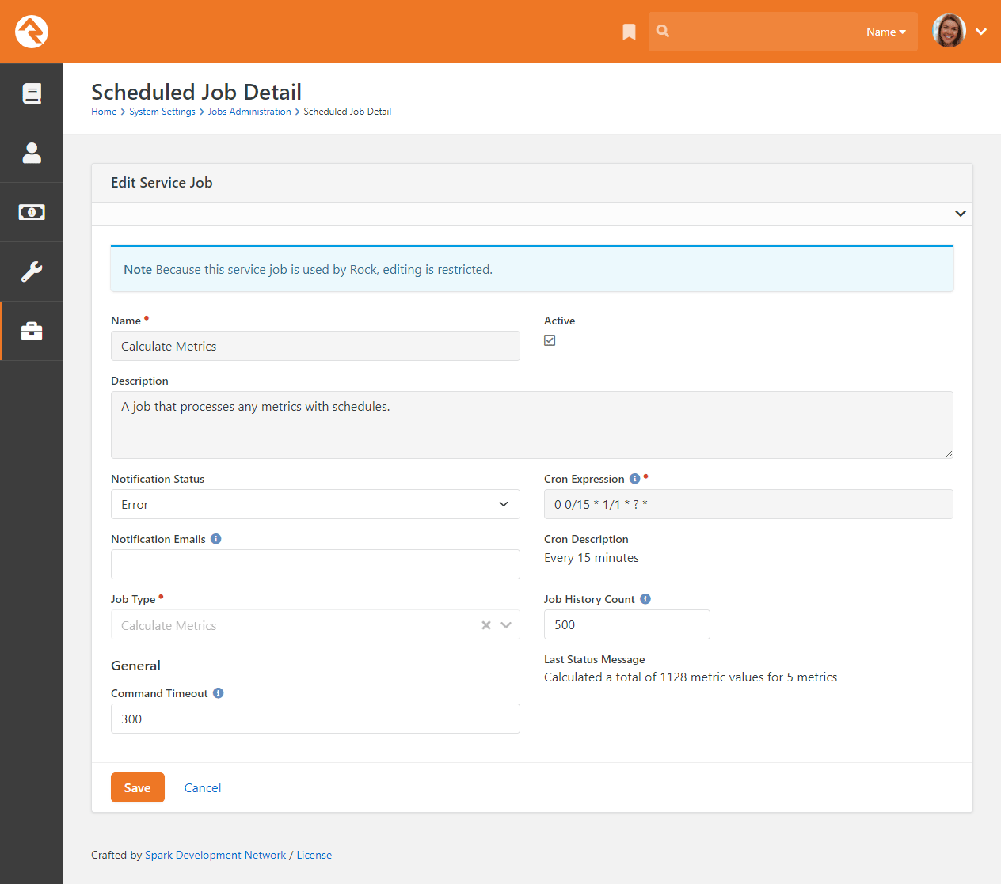Open the Name search type dropdown
This screenshot has width=1001, height=884.
click(885, 32)
